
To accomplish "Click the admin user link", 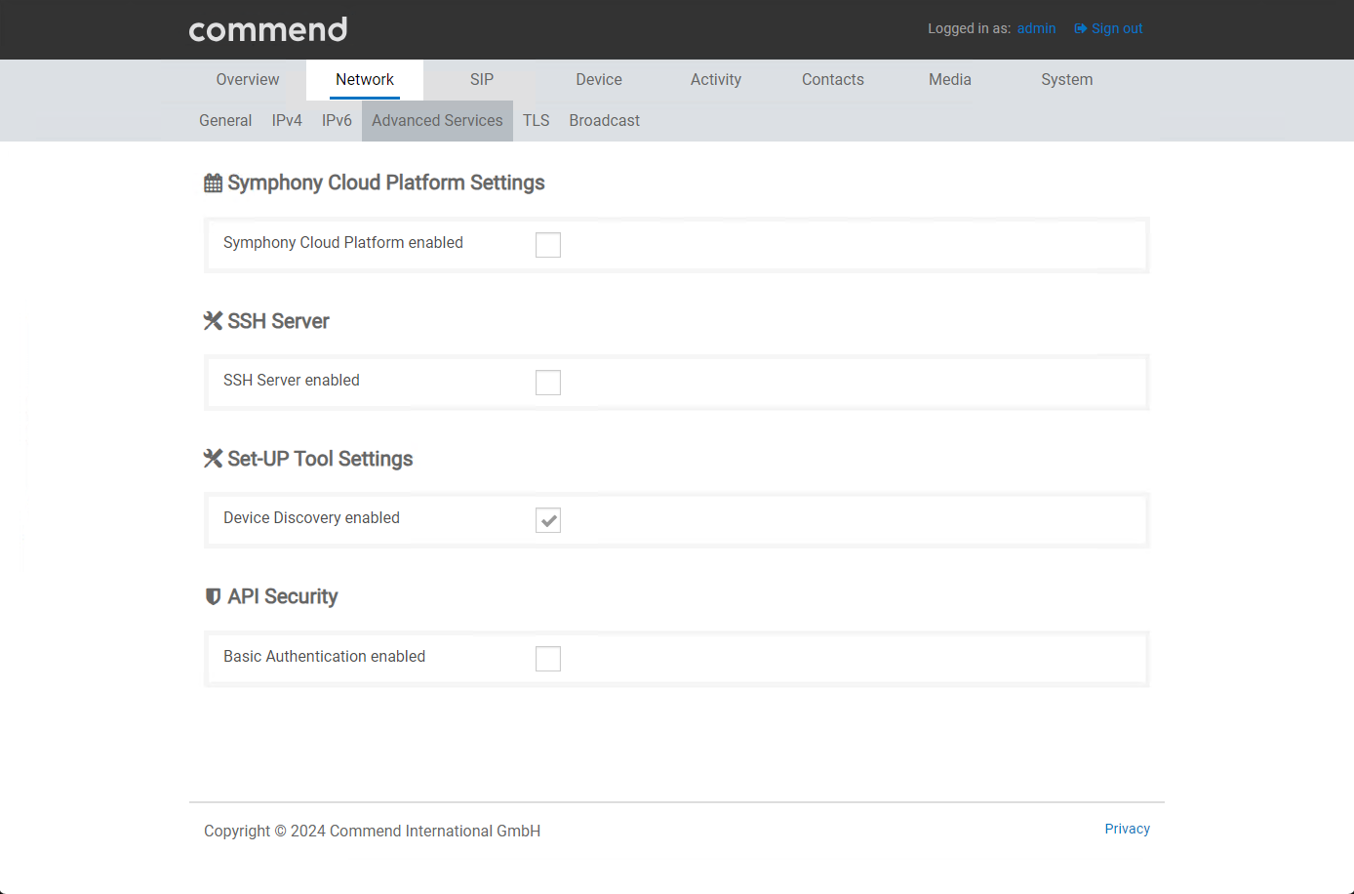I will [1036, 28].
